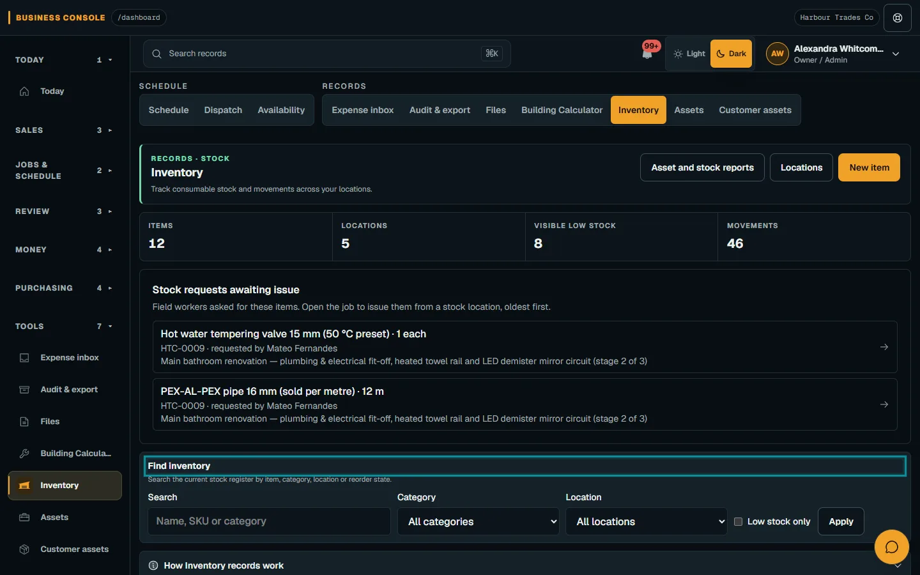Expand the Jobs & Schedule sidebar section
Screen dimensions: 920x575
tap(64, 171)
